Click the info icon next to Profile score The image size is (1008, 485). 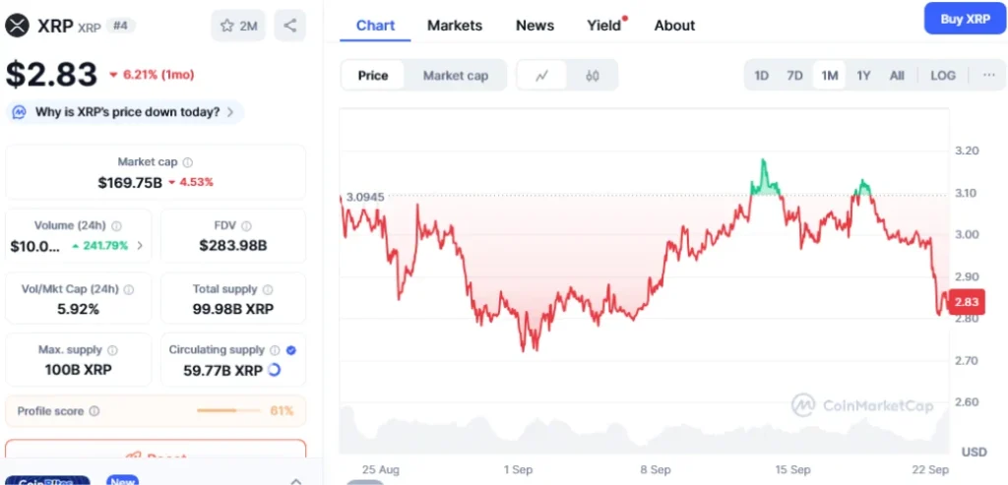click(x=94, y=411)
